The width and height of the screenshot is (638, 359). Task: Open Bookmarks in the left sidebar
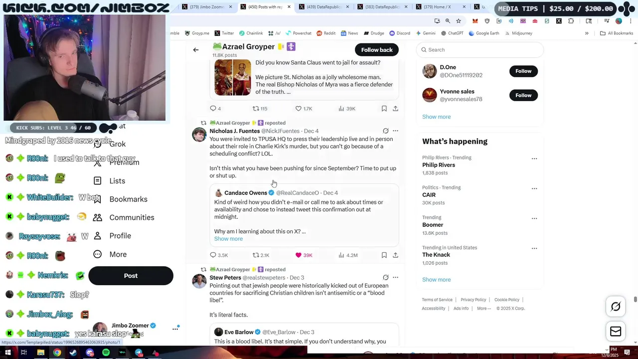point(128,199)
